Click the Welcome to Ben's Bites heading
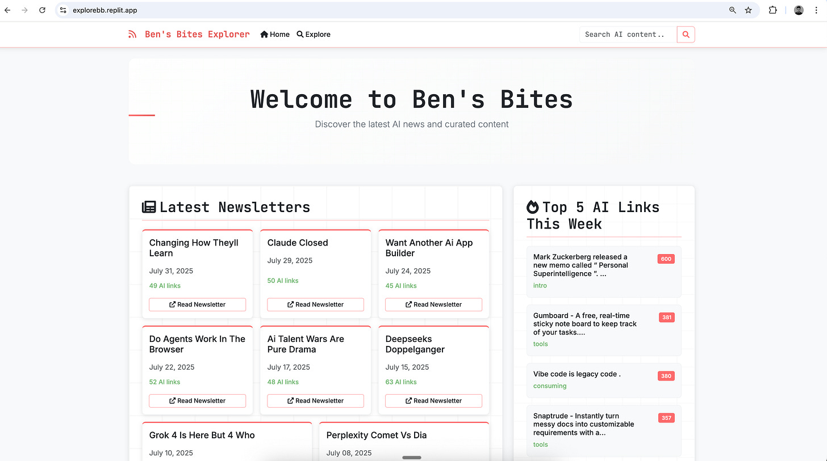The width and height of the screenshot is (827, 461). 412,99
